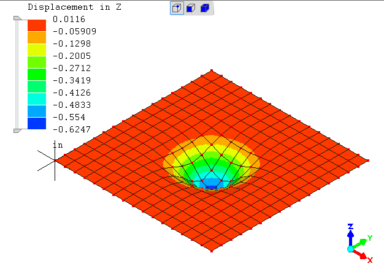Click the legend value -0.05909

click(x=75, y=31)
